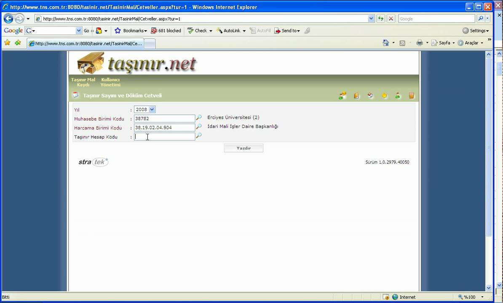Click the Google toolbar search input

point(54,31)
